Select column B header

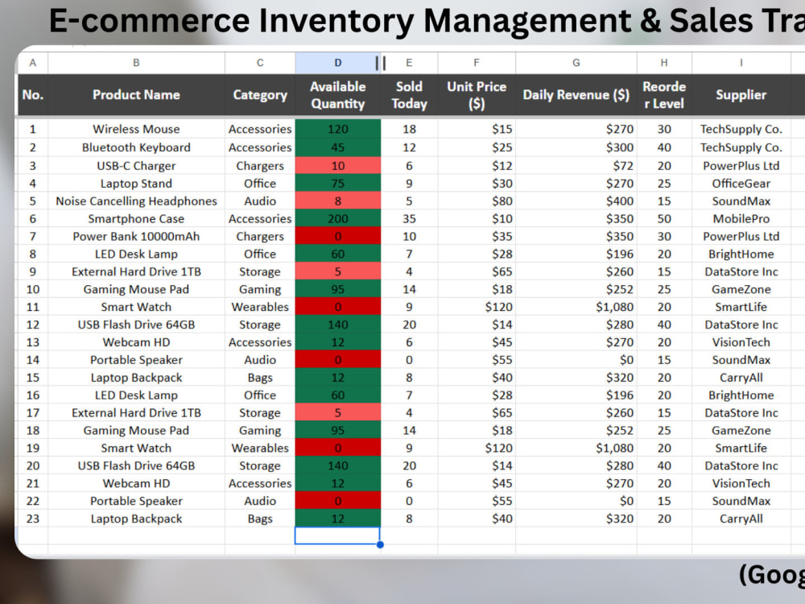(136, 63)
